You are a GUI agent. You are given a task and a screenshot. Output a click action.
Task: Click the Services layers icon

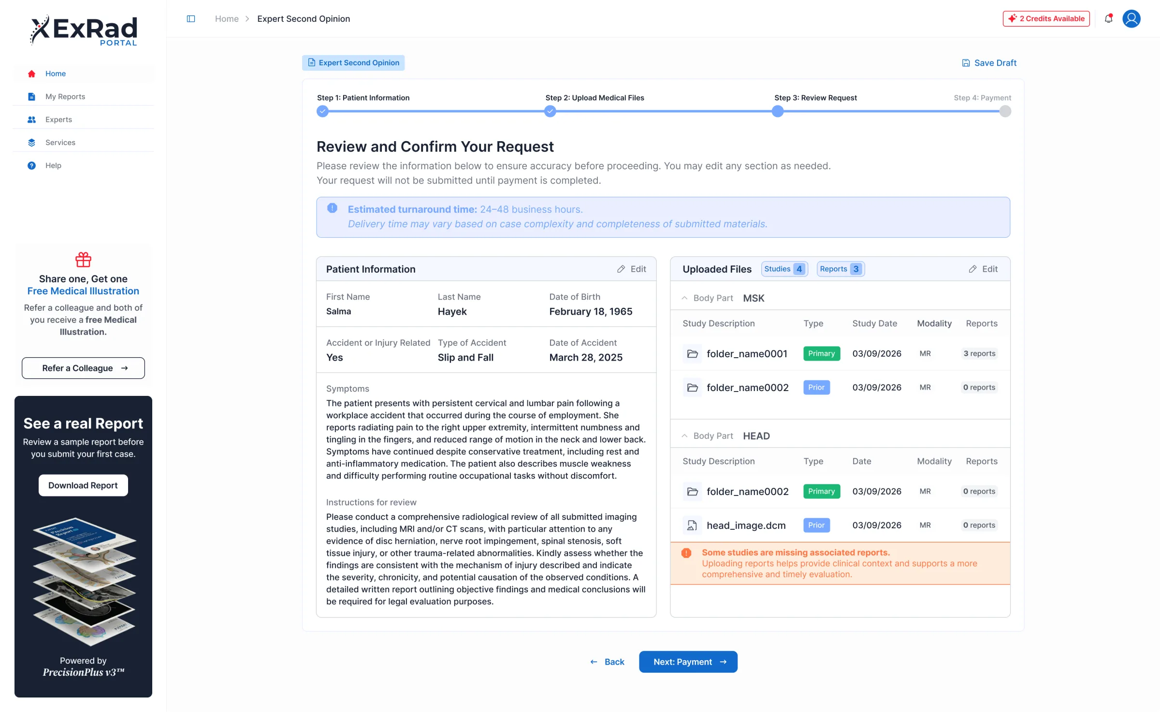pyautogui.click(x=32, y=143)
